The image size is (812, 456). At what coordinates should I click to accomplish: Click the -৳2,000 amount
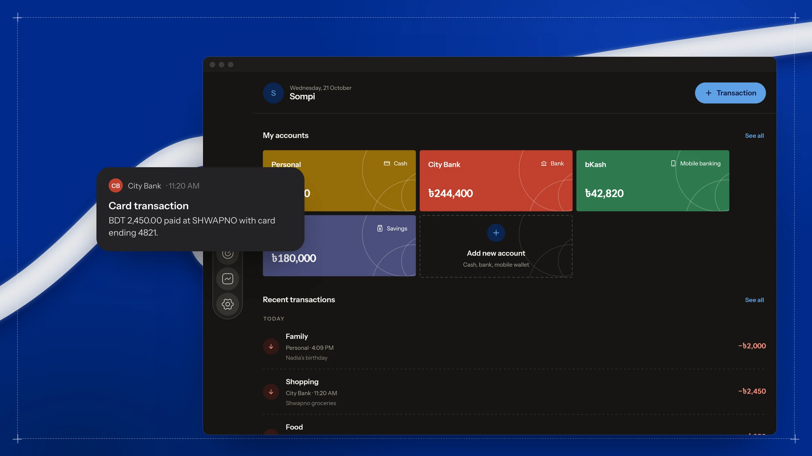(752, 346)
